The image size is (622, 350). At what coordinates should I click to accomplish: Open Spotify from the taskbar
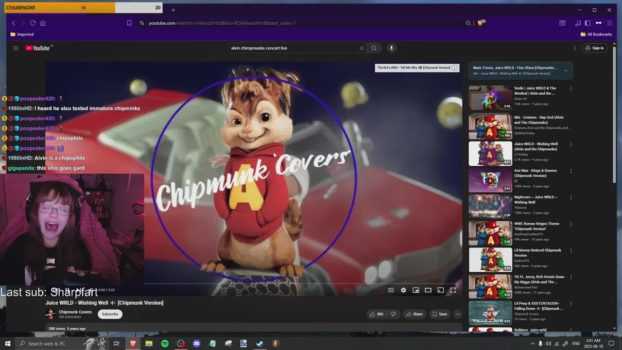pyautogui.click(x=165, y=344)
